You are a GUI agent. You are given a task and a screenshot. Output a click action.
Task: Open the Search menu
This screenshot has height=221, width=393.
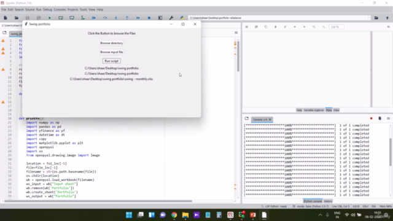pyautogui.click(x=19, y=10)
